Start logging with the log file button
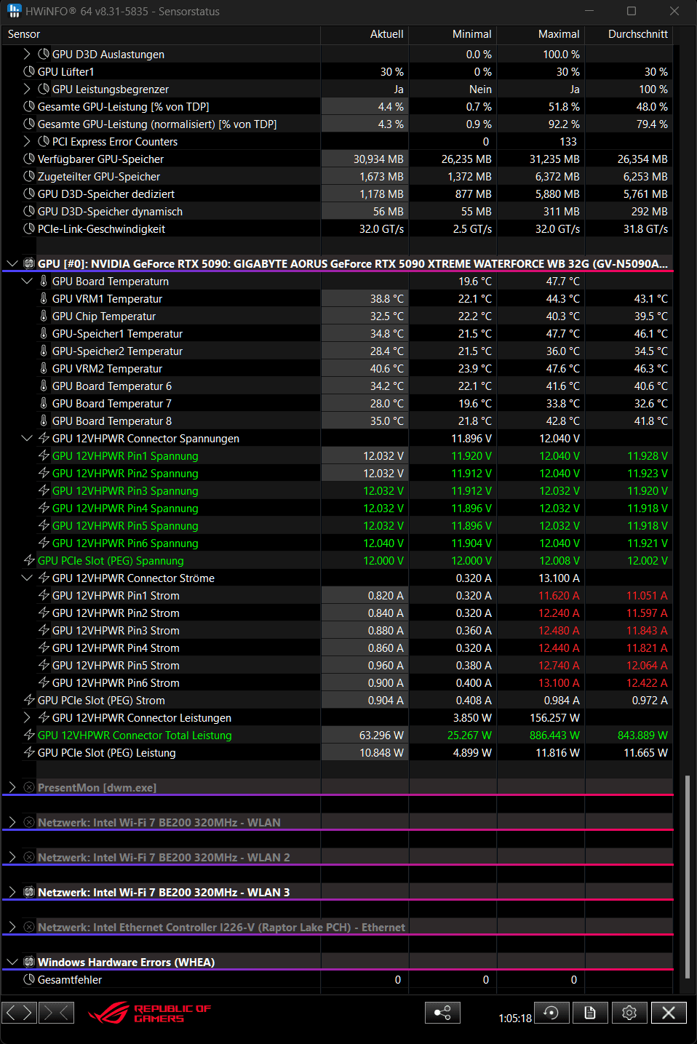Viewport: 697px width, 1044px height. pyautogui.click(x=590, y=1013)
